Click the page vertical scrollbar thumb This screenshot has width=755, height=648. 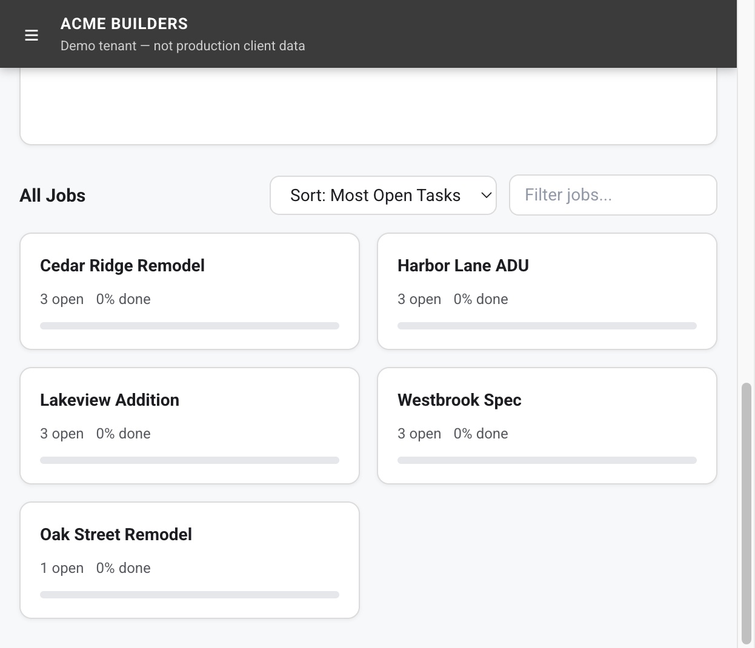coord(747,514)
